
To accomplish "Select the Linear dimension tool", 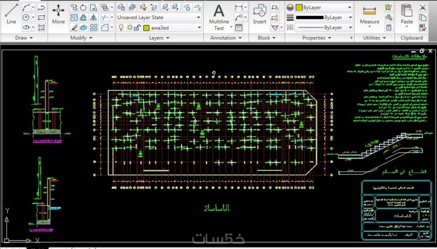I will click(238, 7).
